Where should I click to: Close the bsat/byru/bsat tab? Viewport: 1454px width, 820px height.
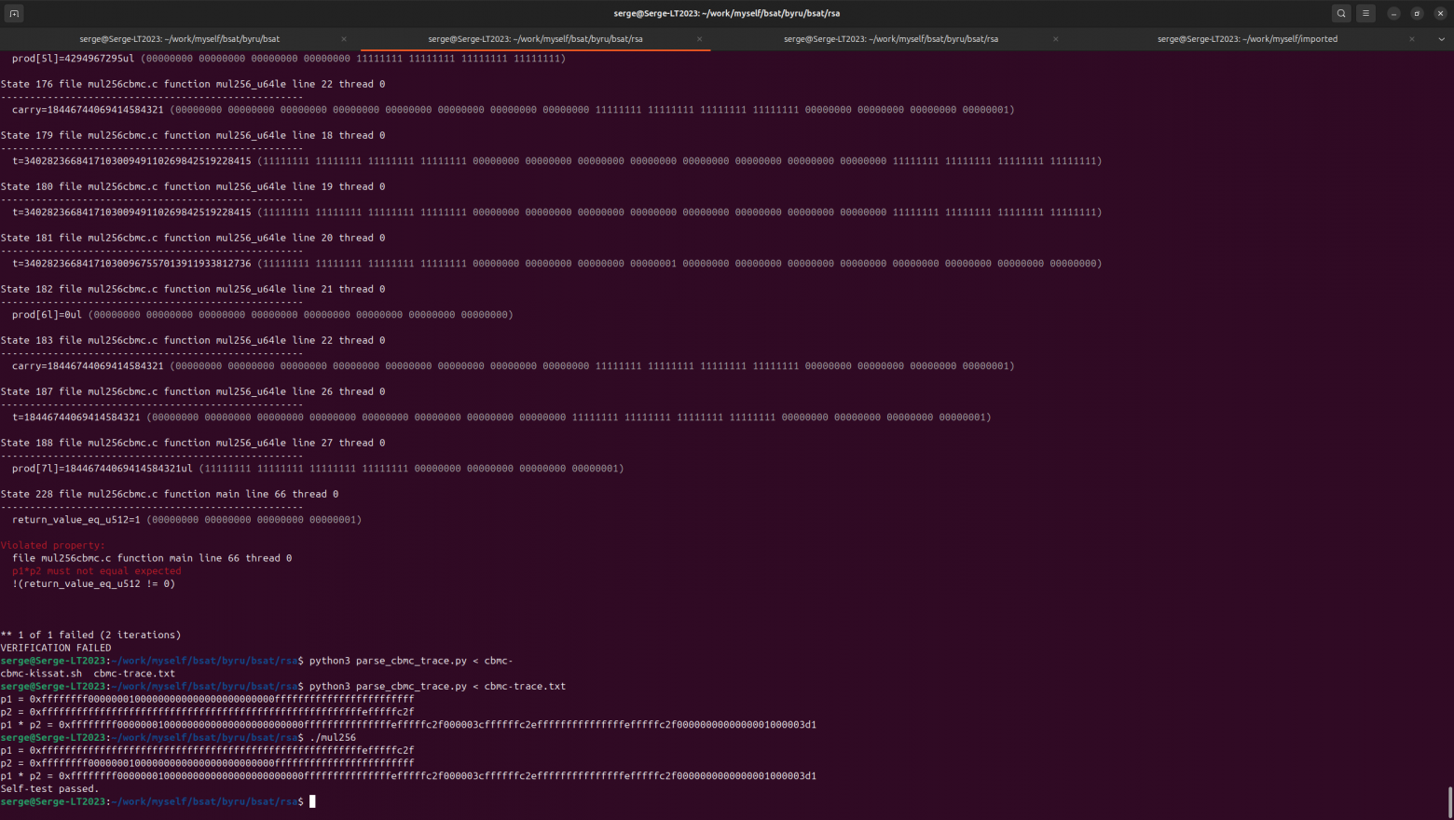[344, 39]
